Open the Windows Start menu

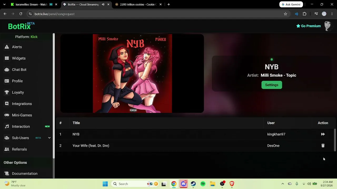coord(105,184)
